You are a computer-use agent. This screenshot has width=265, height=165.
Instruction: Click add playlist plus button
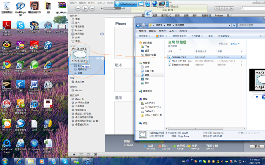tap(74, 154)
